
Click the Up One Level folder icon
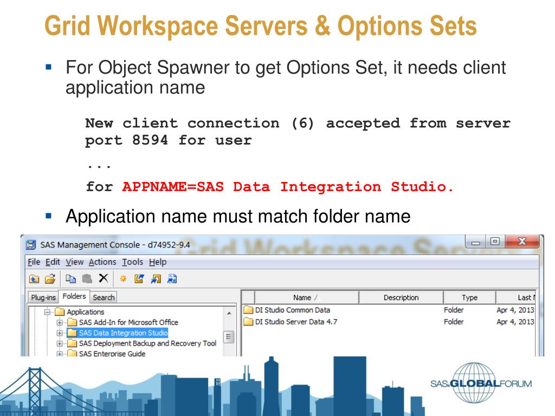click(34, 279)
